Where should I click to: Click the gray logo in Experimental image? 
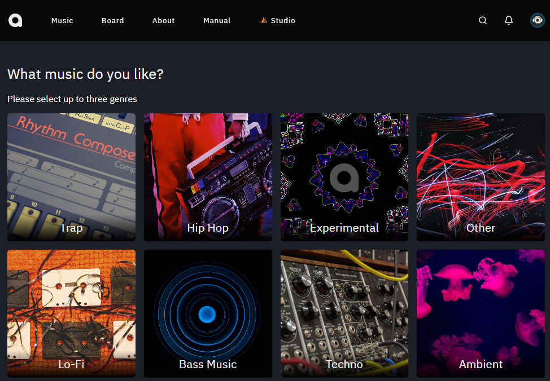point(344,178)
